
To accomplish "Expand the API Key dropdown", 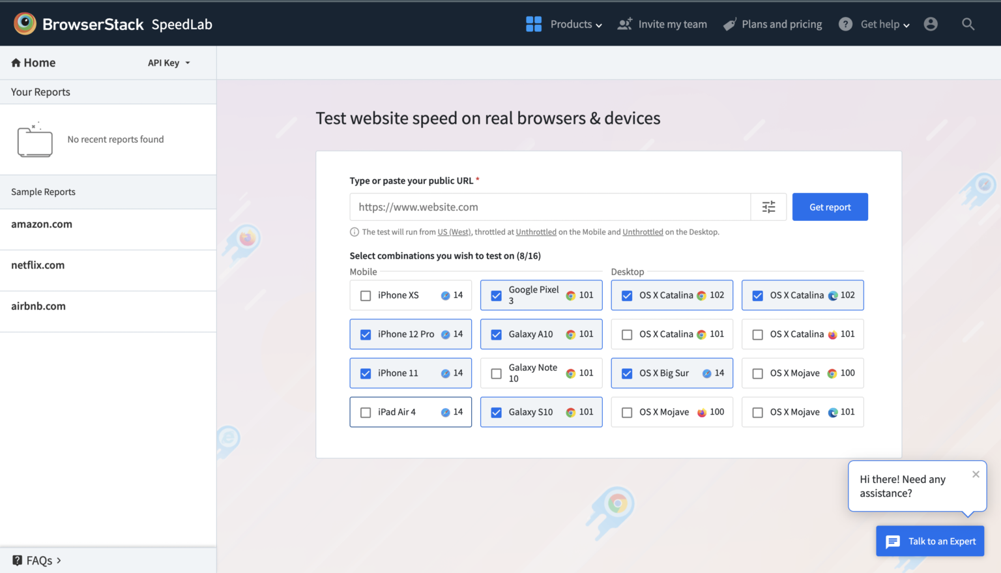I will (x=167, y=63).
